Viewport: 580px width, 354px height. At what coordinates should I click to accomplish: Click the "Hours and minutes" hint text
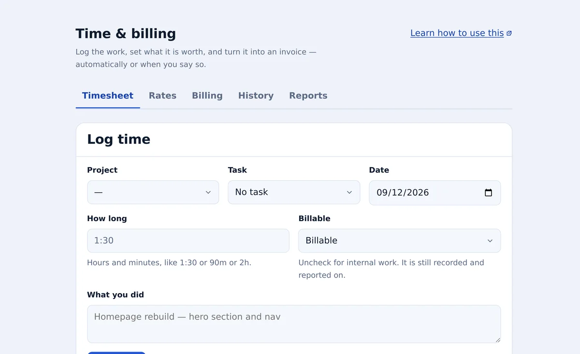point(169,263)
